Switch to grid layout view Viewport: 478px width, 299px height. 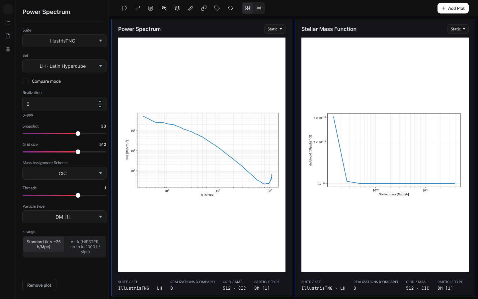pyautogui.click(x=248, y=8)
